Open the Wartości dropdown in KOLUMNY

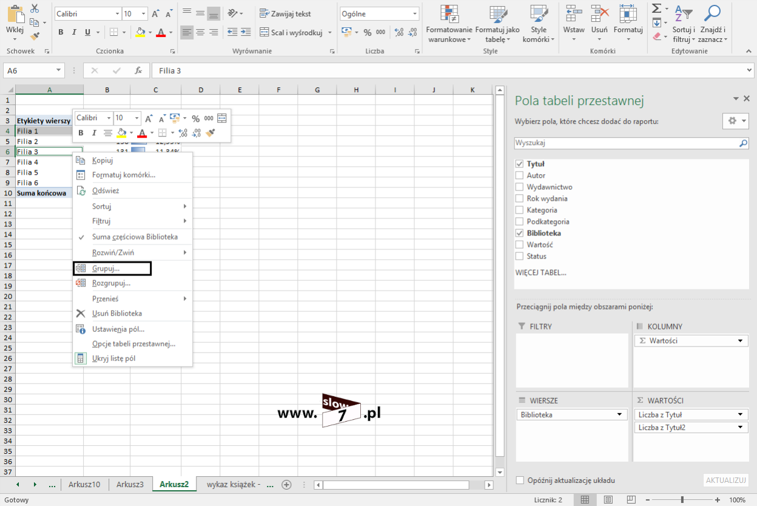pyautogui.click(x=741, y=340)
